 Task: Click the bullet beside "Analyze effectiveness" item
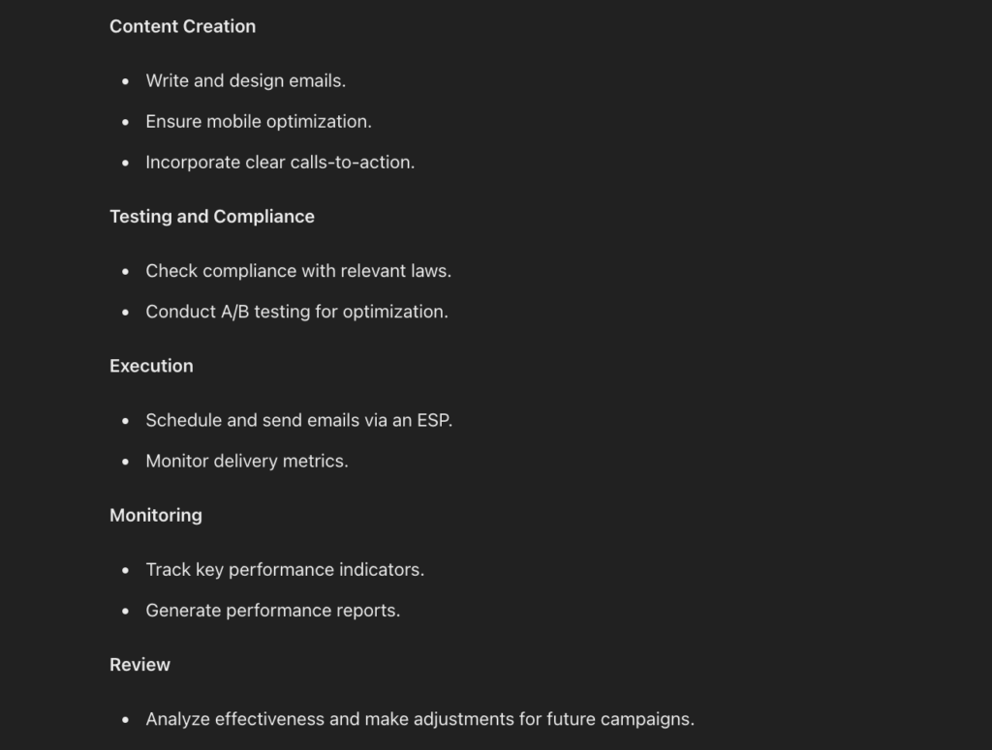(125, 720)
